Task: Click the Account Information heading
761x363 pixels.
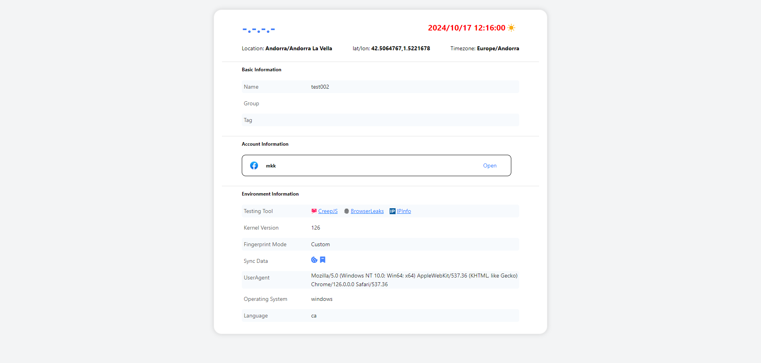Action: tap(265, 144)
